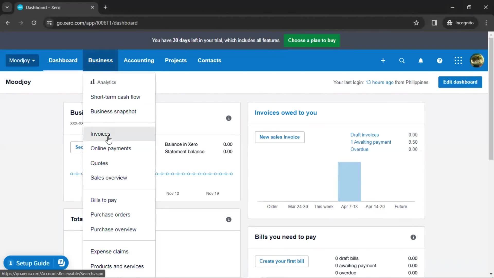Click the info icon beside Bills you need to pay
Screen dimensions: 494x278
pyautogui.click(x=413, y=237)
